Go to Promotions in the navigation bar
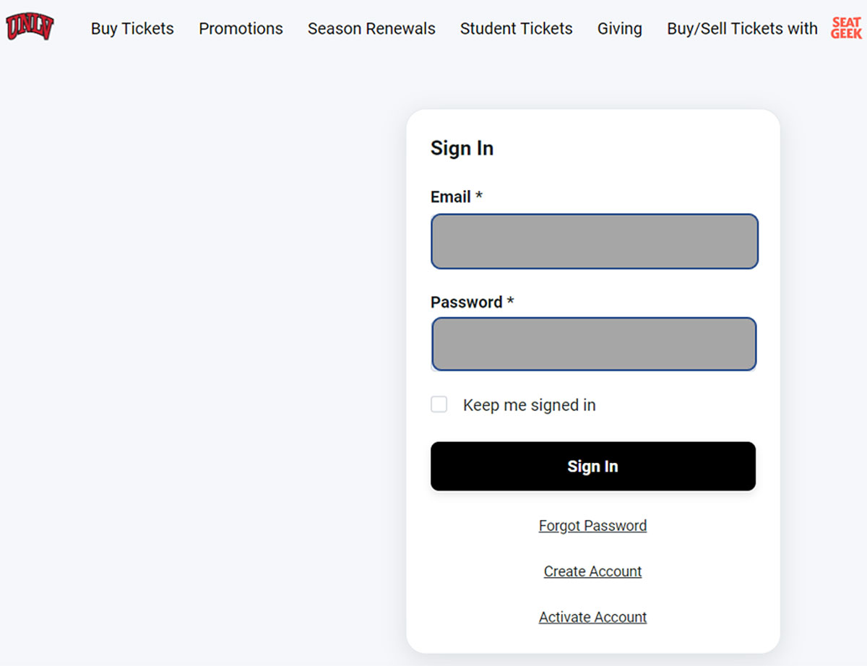 [x=241, y=29]
